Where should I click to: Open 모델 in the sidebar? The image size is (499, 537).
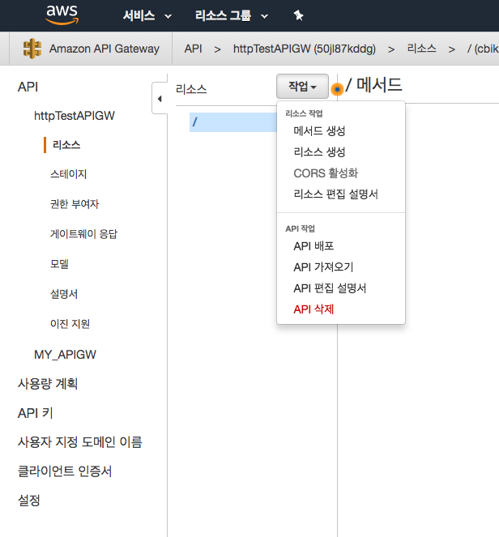[59, 264]
